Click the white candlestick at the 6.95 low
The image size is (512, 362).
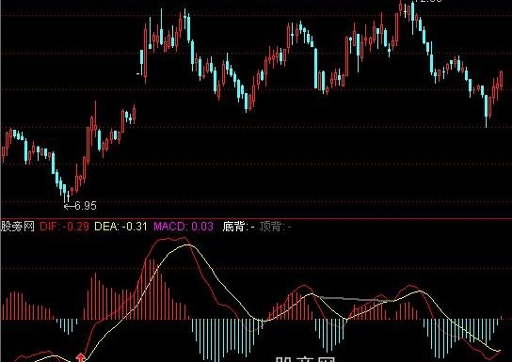(x=68, y=197)
